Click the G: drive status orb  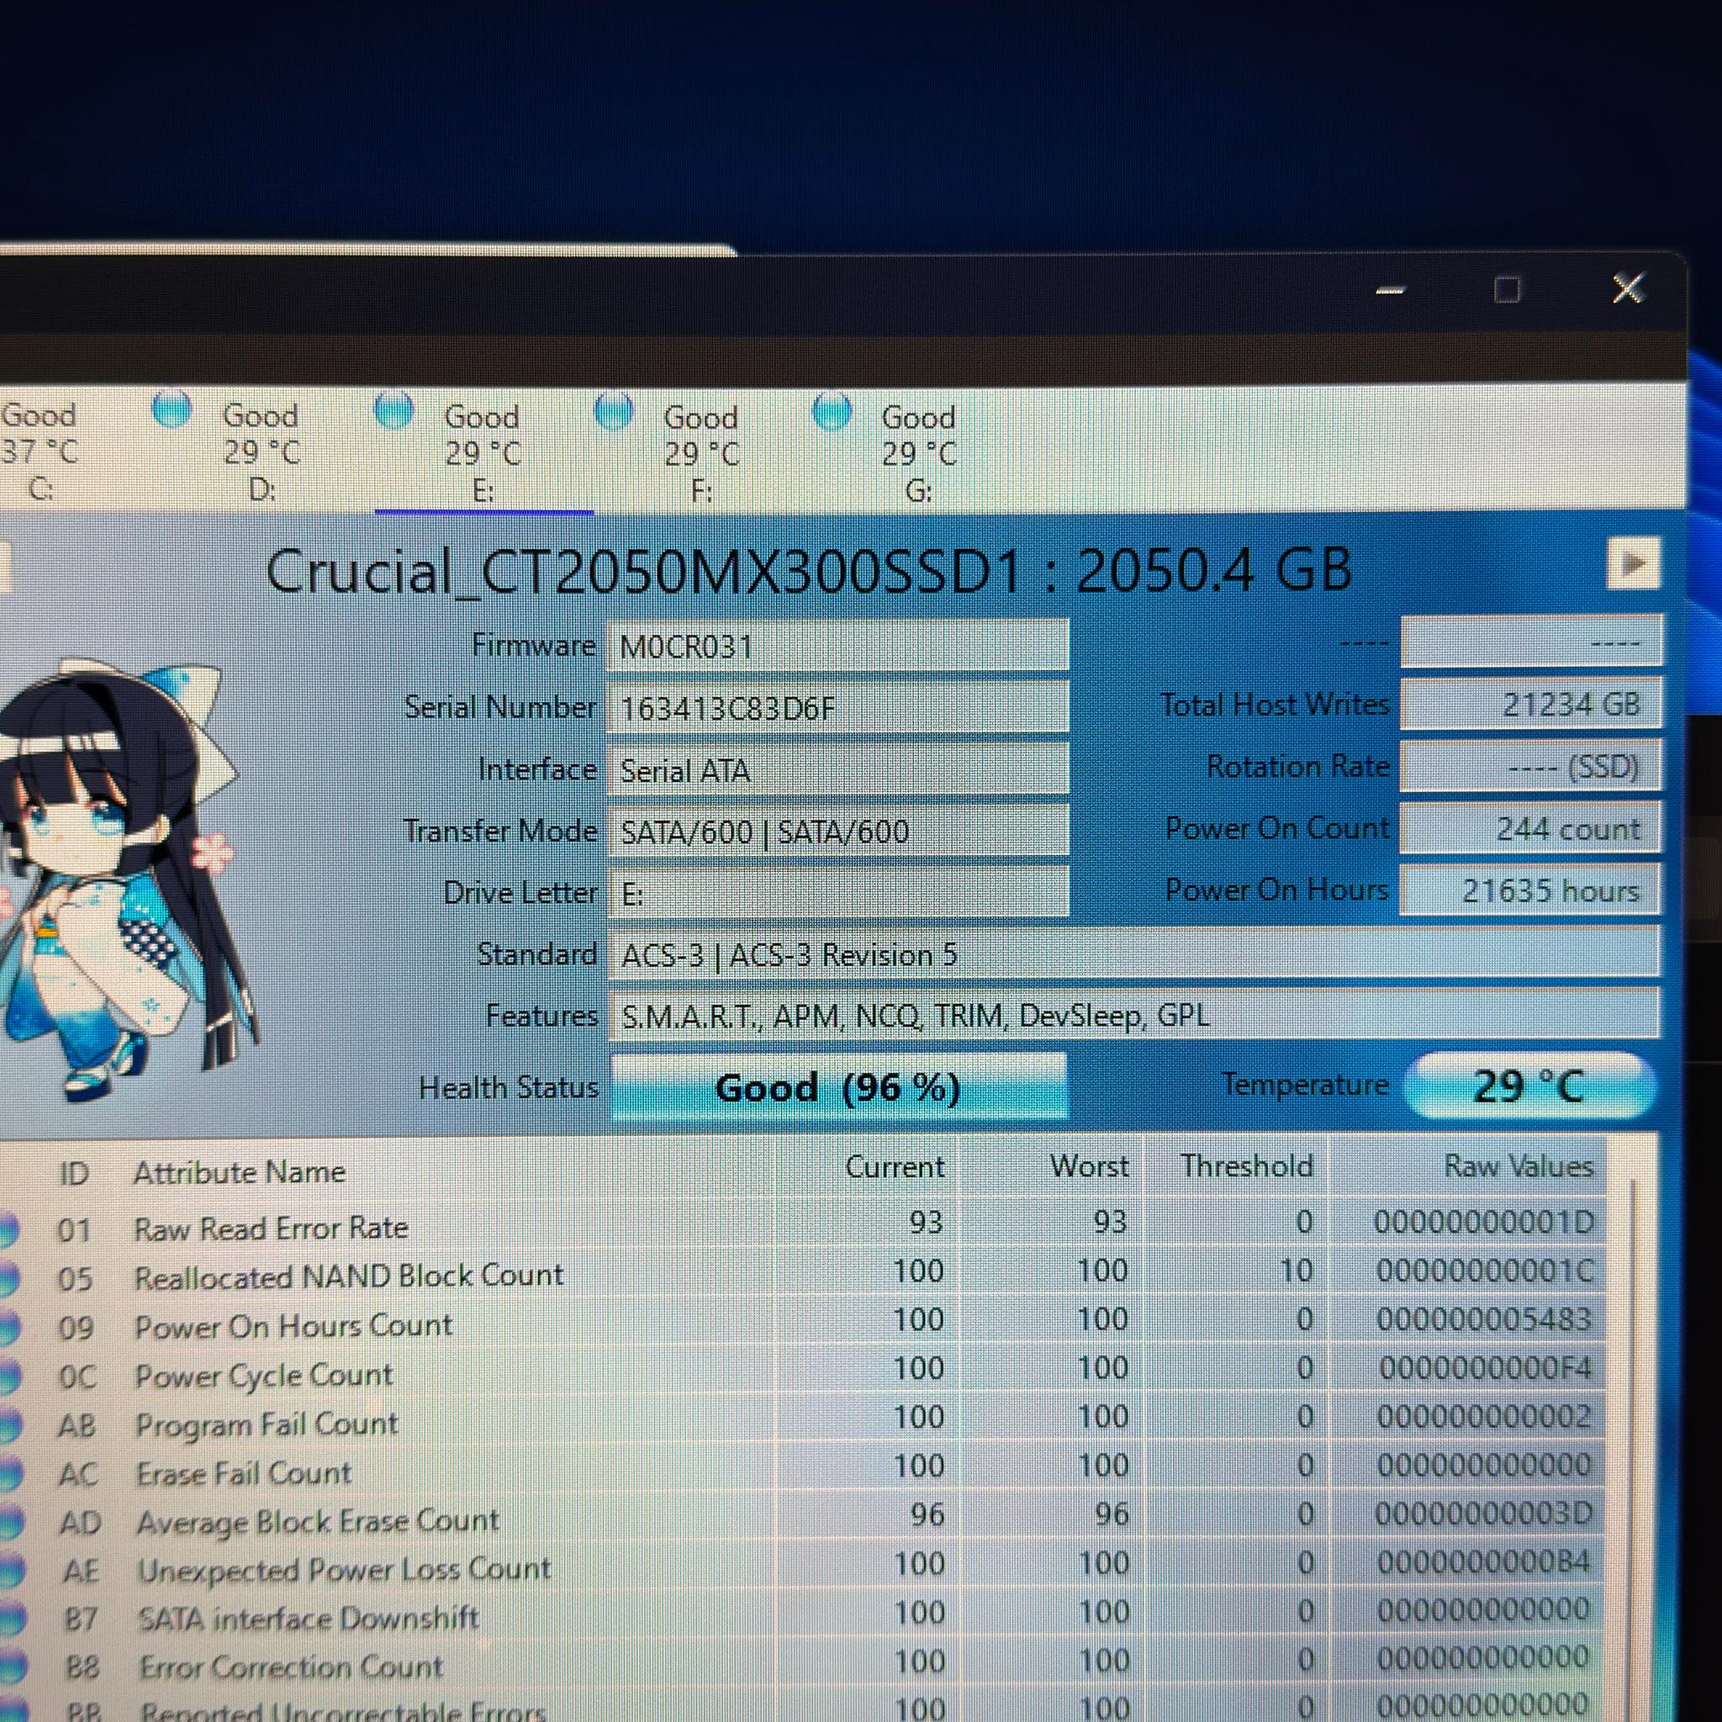832,411
